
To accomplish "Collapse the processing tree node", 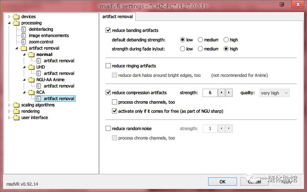I will [9, 23].
